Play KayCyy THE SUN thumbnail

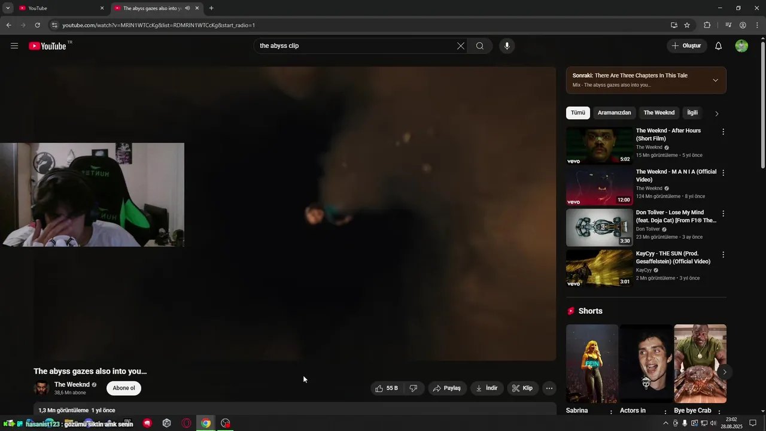point(599,269)
